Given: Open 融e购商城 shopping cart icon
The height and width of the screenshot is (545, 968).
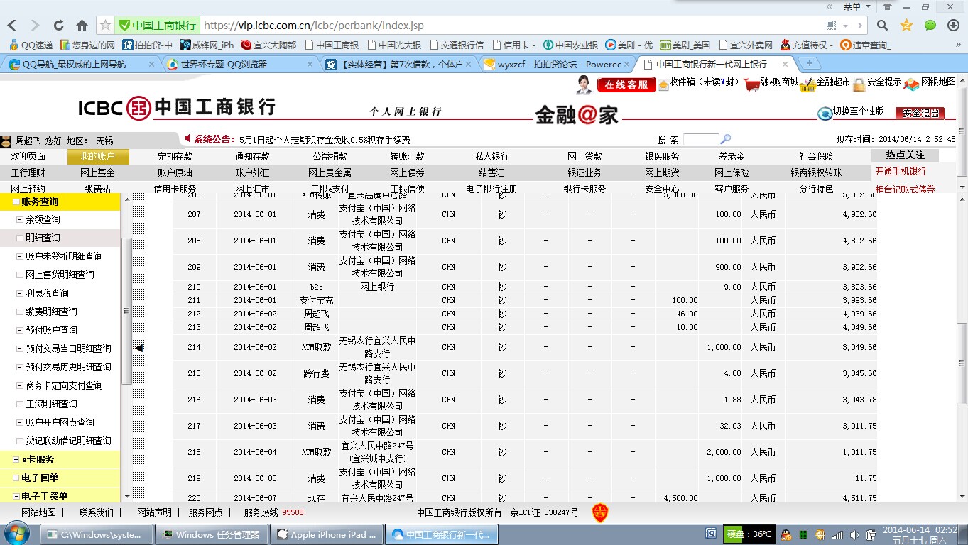Looking at the screenshot, I should point(752,85).
